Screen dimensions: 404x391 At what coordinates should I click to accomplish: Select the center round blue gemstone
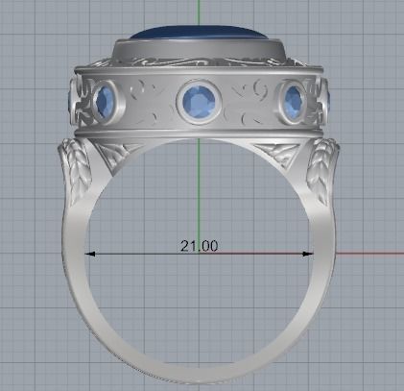click(x=199, y=102)
